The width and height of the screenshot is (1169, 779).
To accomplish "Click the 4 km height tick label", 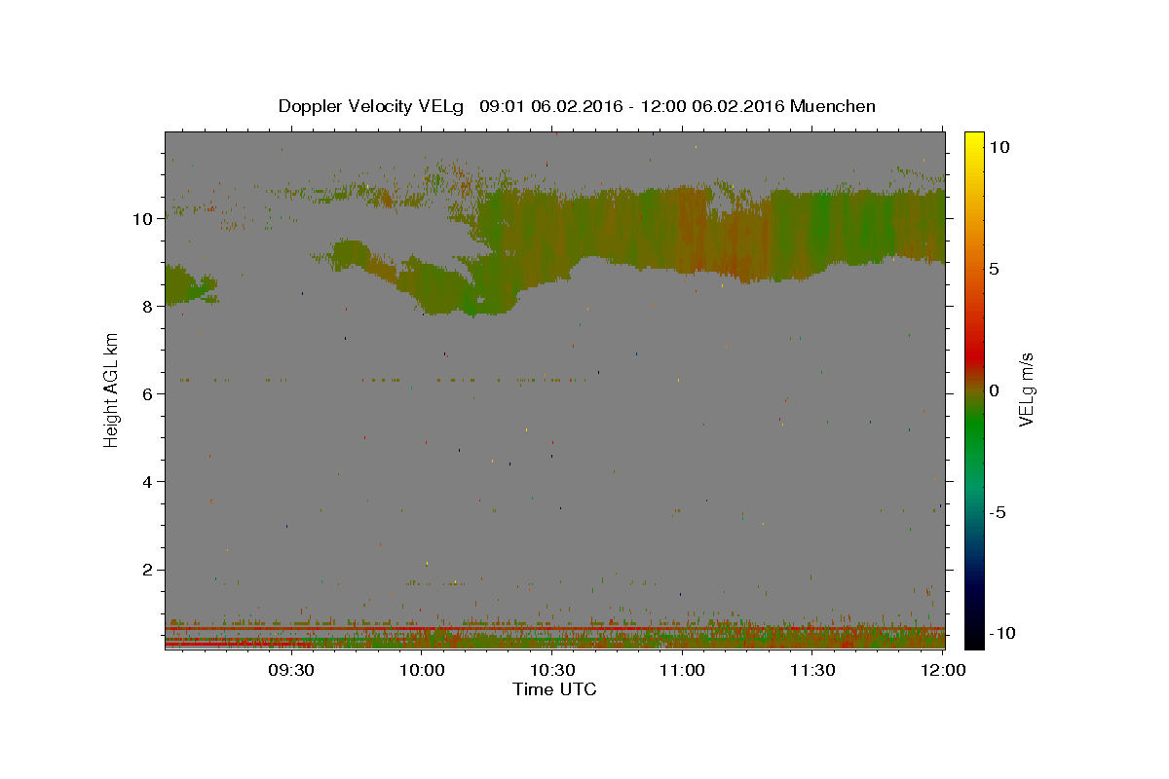I will [147, 481].
